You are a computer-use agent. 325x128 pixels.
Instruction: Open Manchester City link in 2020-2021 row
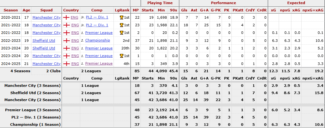[x=46, y=18]
